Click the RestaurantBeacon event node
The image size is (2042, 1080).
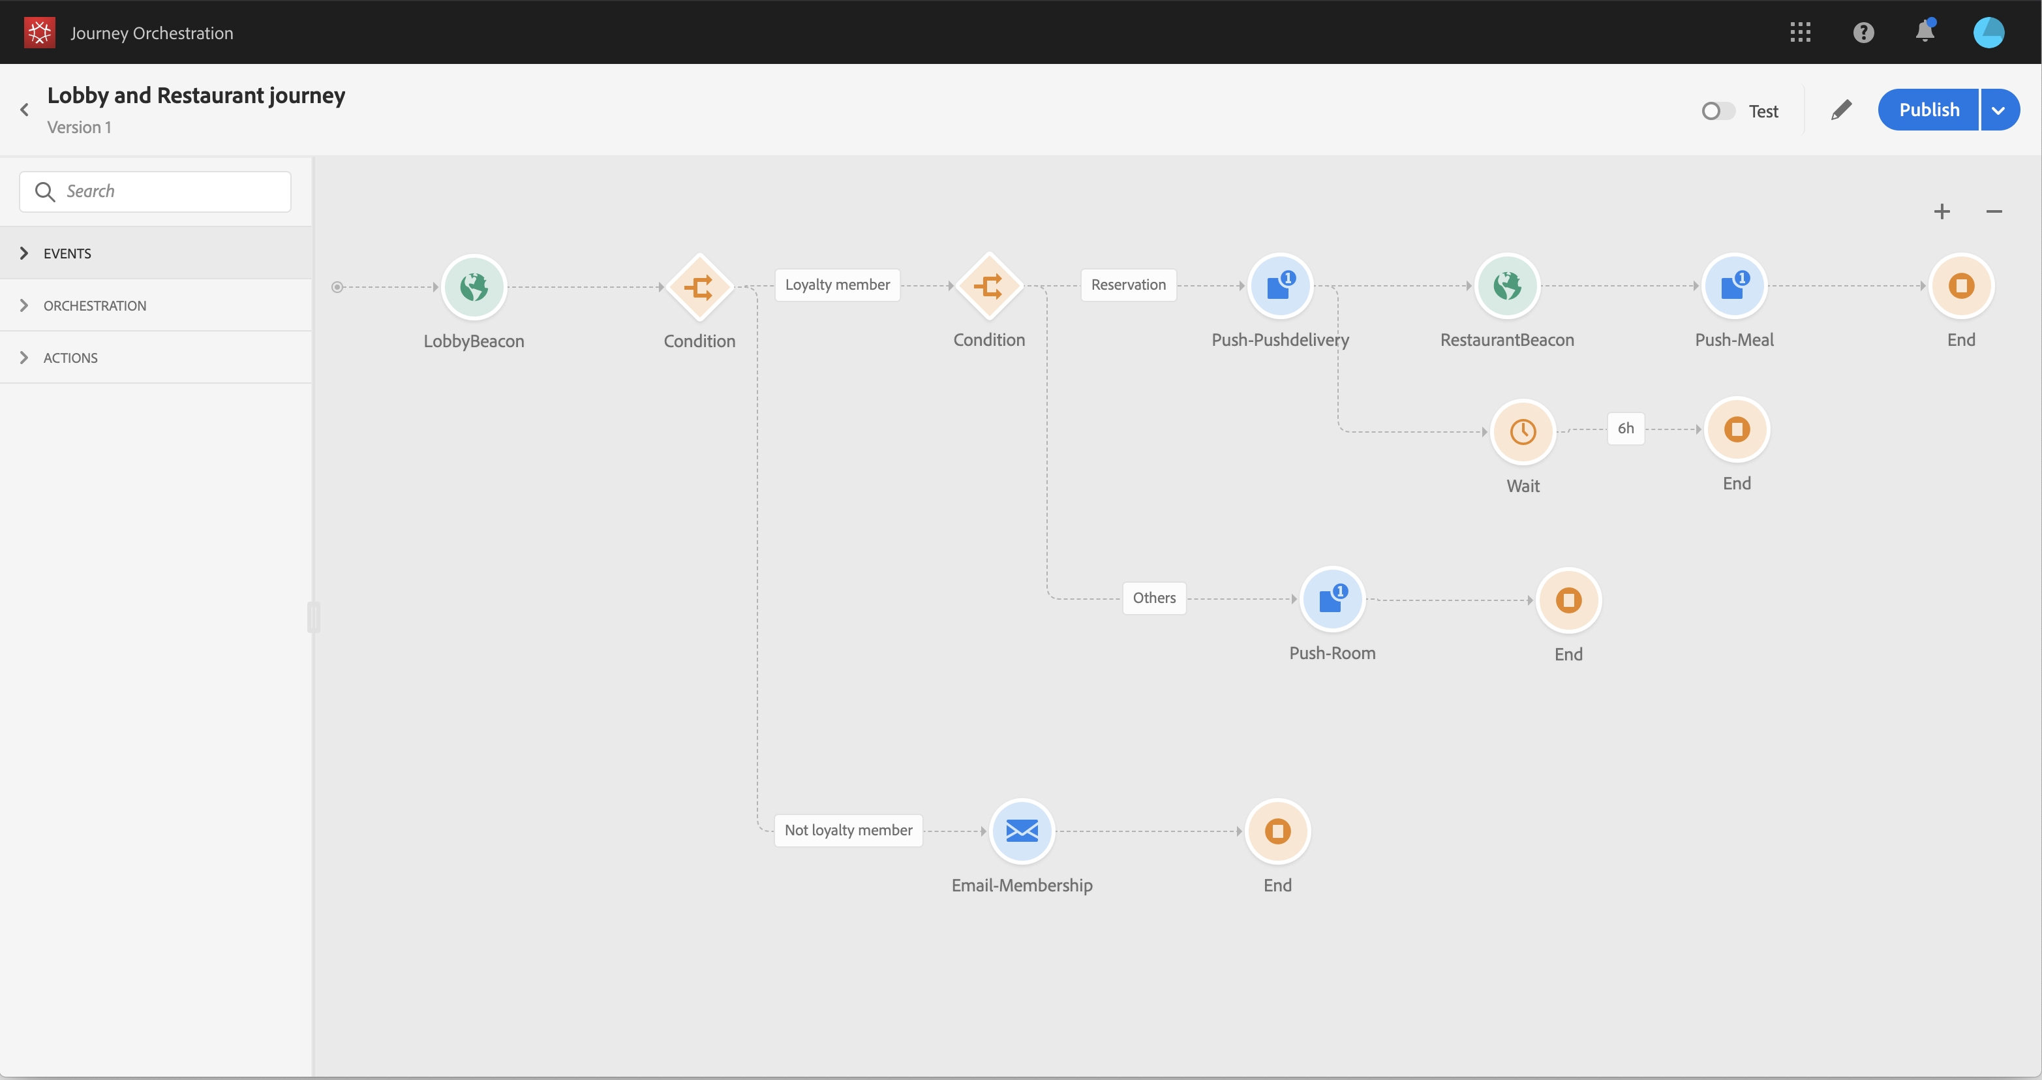(1507, 286)
